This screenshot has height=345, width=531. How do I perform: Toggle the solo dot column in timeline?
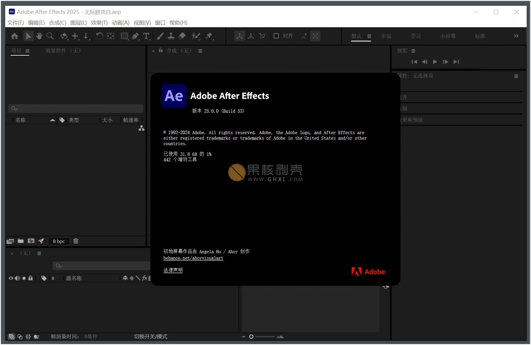click(x=24, y=278)
